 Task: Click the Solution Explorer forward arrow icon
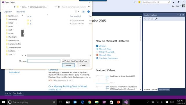point(149,19)
